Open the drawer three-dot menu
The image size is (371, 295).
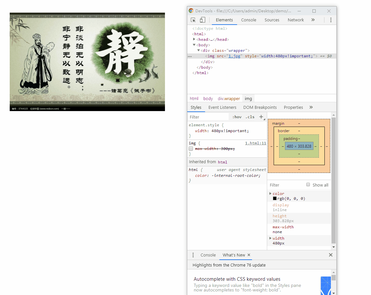[x=193, y=255]
